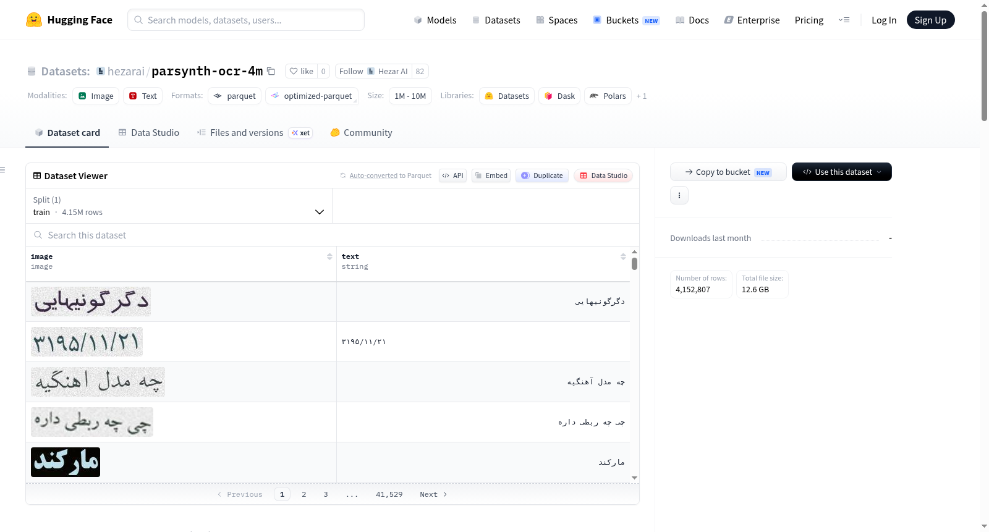
Task: Click the Hugging Face logo icon
Action: pos(34,20)
